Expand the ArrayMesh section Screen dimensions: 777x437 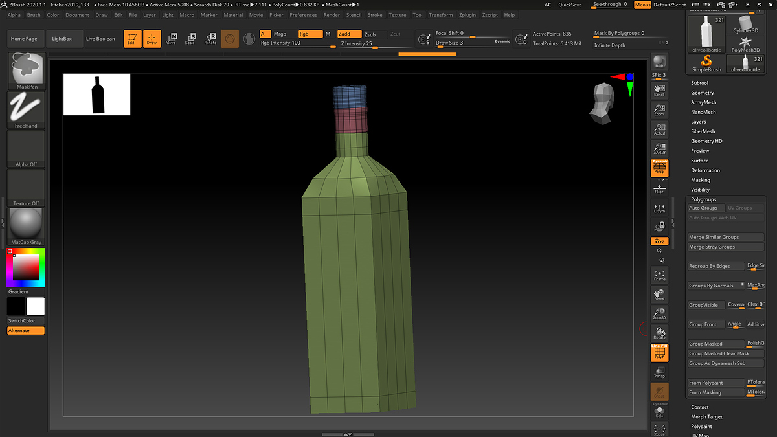pos(703,102)
